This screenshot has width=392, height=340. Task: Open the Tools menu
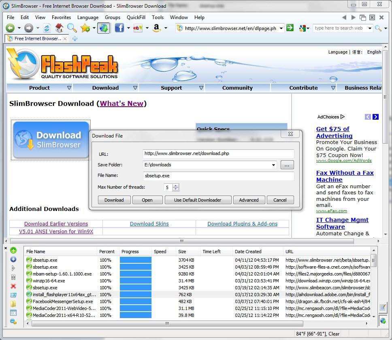point(158,17)
